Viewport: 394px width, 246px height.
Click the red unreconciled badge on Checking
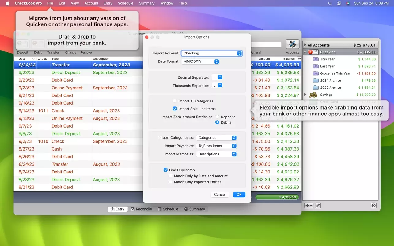click(x=310, y=52)
